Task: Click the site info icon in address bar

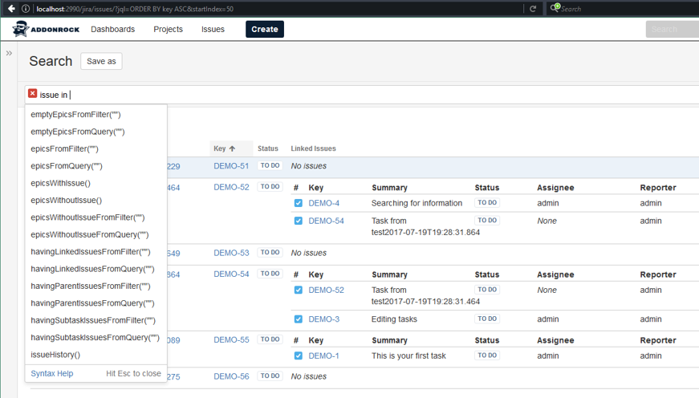Action: click(x=26, y=8)
